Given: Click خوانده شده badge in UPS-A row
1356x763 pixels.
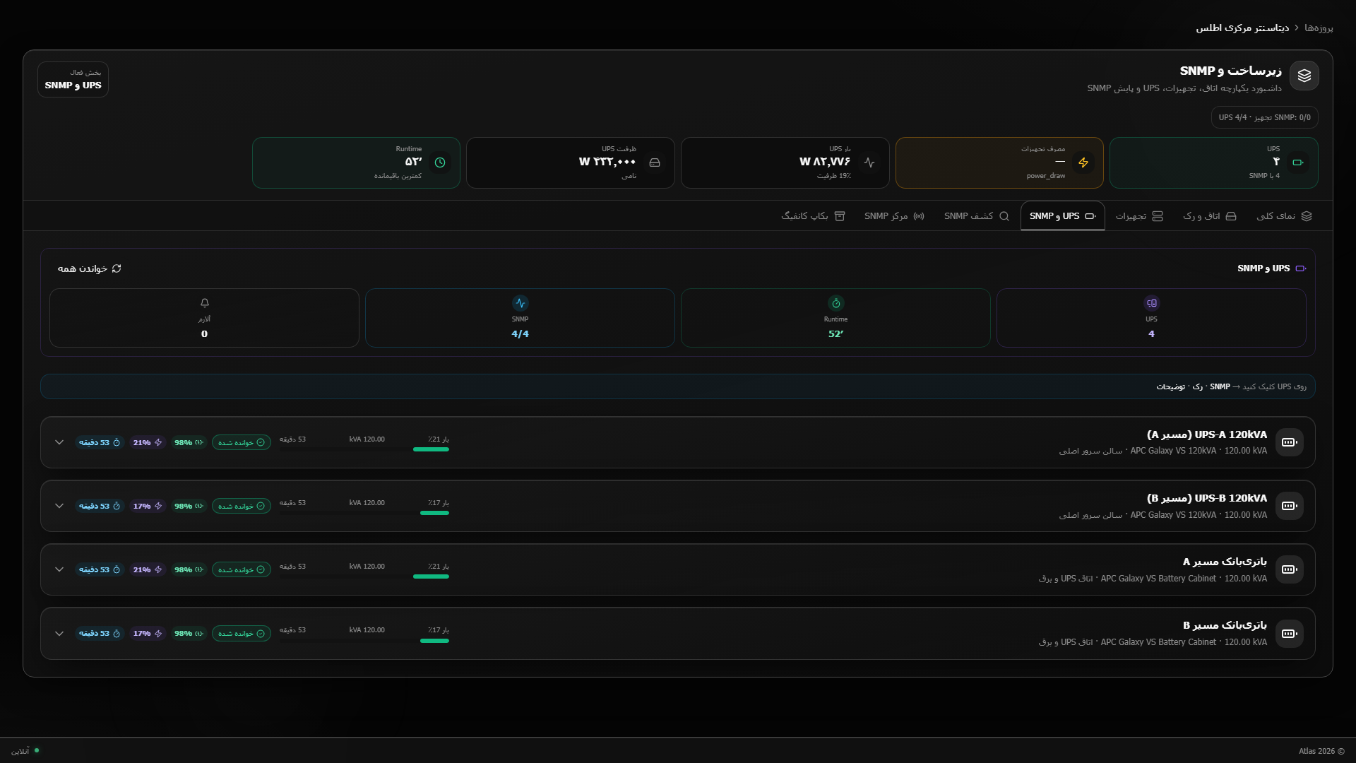Looking at the screenshot, I should (242, 442).
